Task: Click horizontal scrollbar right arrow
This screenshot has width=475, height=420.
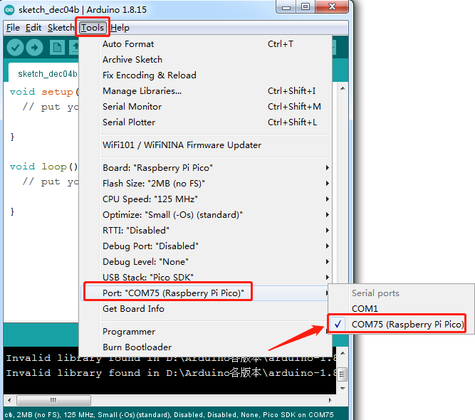Action: 330,400
